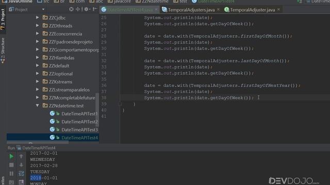This screenshot has height=185, width=330.
Task: Close the DateTimeAPITest4.java tab
Action: coord(156,10)
